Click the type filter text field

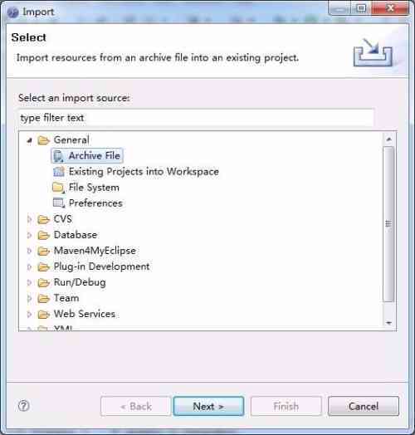196,118
